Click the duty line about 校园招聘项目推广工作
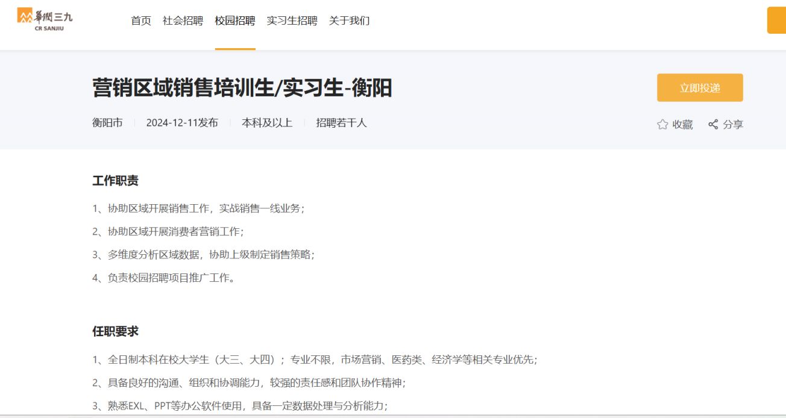The width and height of the screenshot is (786, 418). pos(163,278)
